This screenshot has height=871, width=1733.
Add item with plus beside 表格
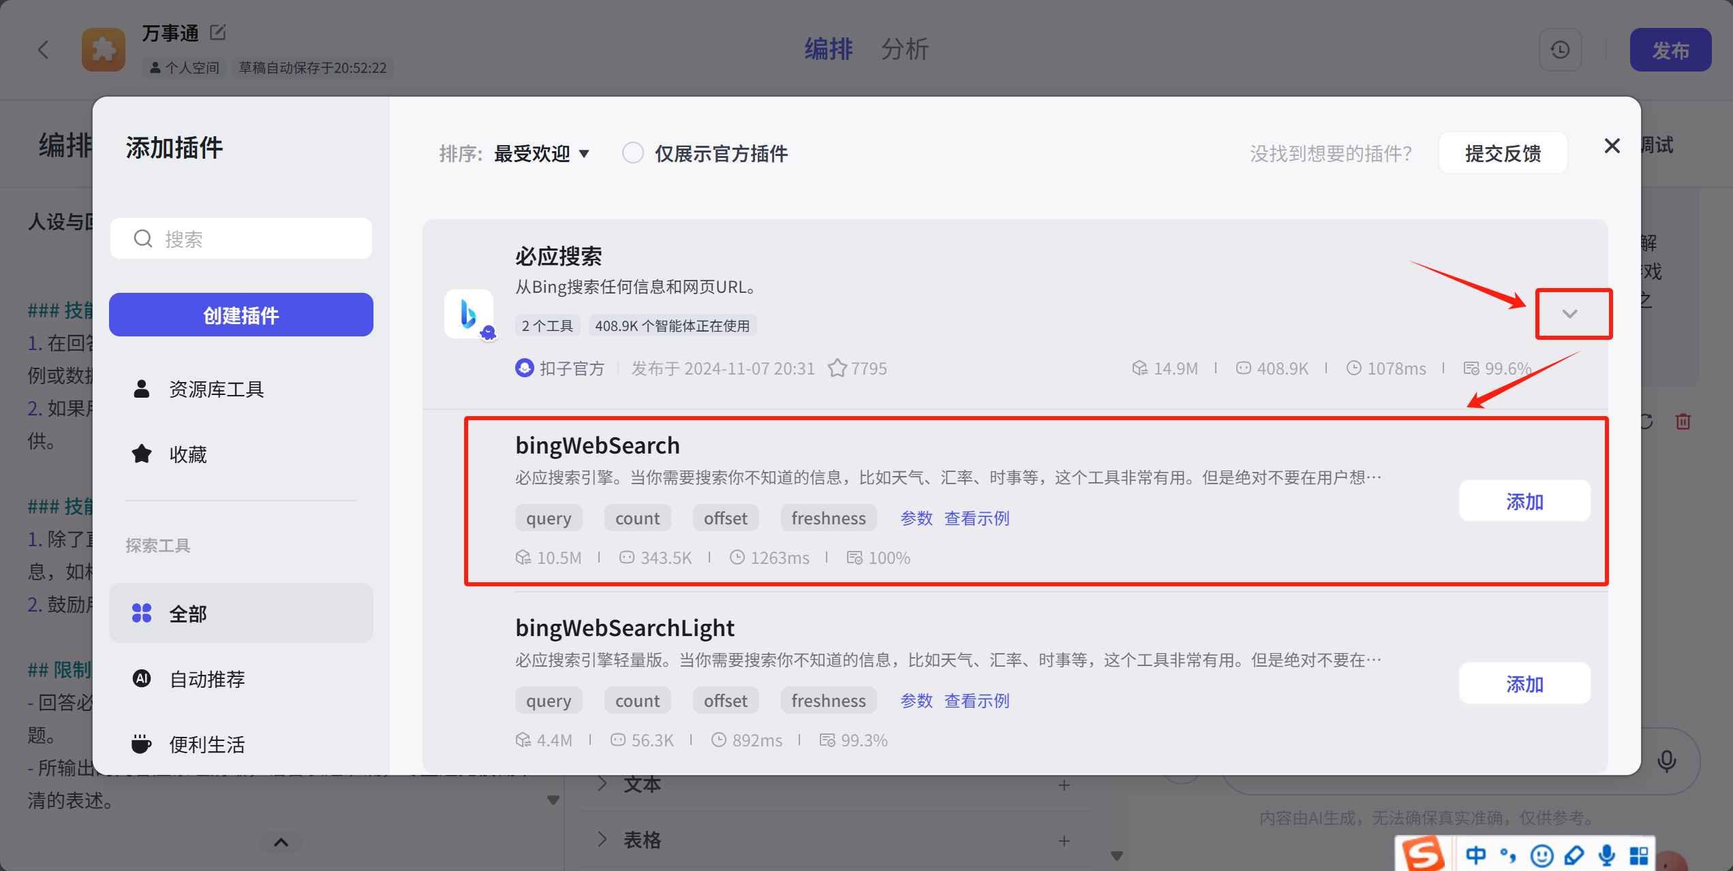pos(1064,841)
